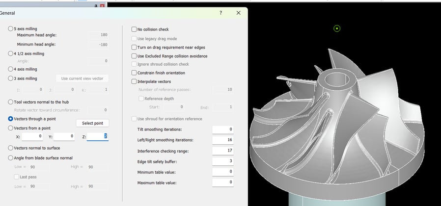Click the red close icon on docked panel
The height and width of the screenshot is (206, 441).
coord(102,6)
